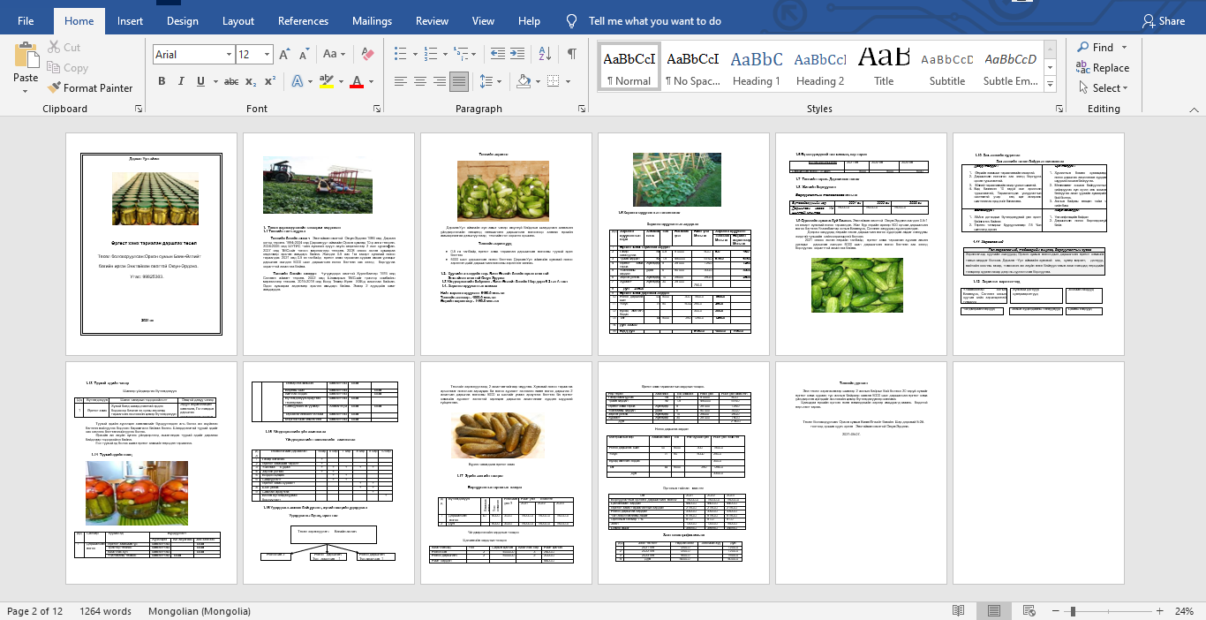This screenshot has width=1206, height=620.
Task: Toggle Show/Hide paragraph marks
Action: click(x=572, y=55)
